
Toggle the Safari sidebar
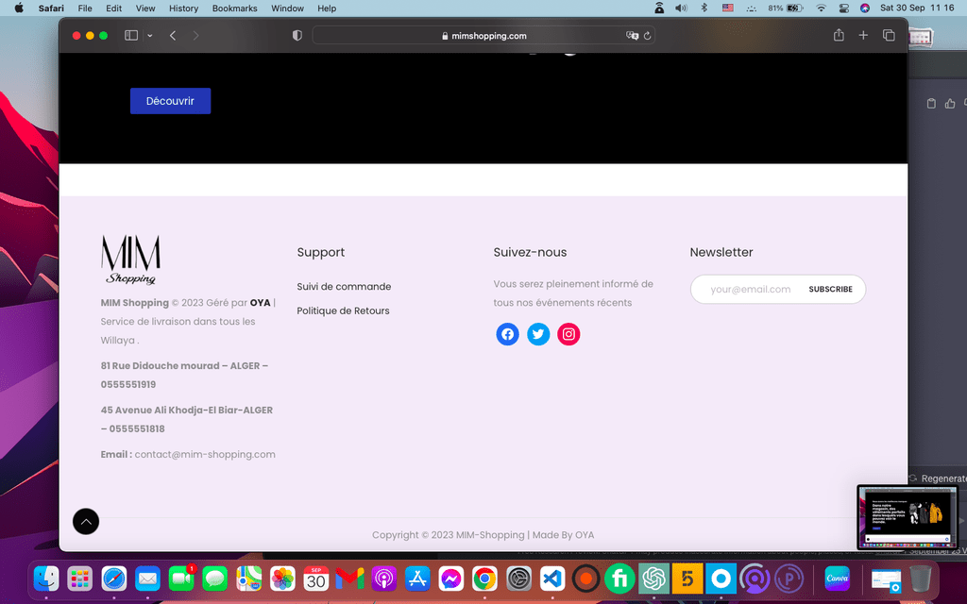(130, 35)
